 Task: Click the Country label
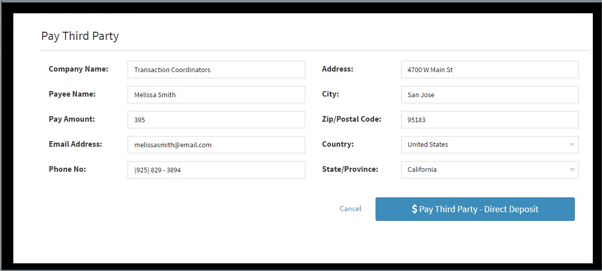(338, 144)
